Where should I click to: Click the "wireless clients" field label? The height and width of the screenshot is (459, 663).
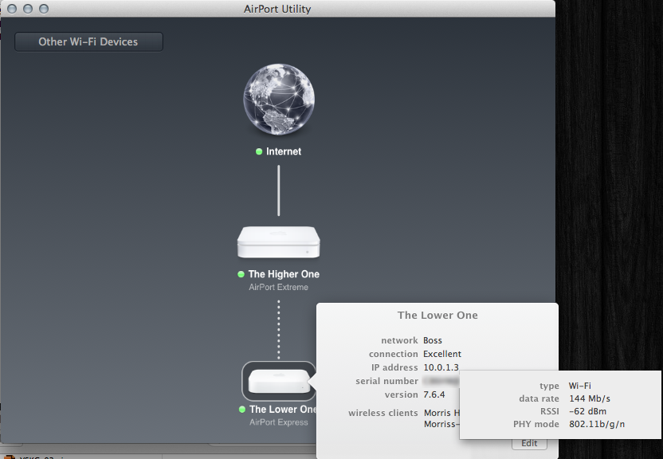click(383, 413)
